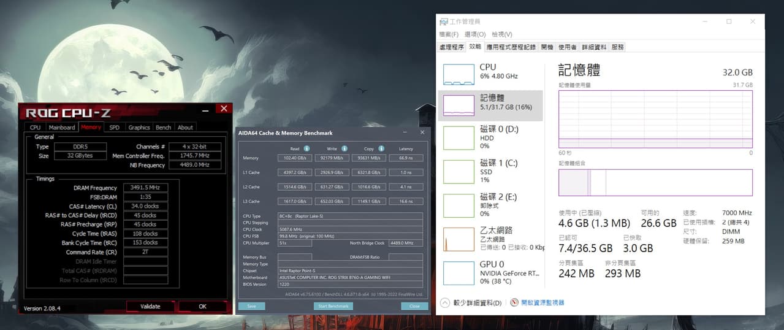Click the memory usage graph in Task Manager

655,119
